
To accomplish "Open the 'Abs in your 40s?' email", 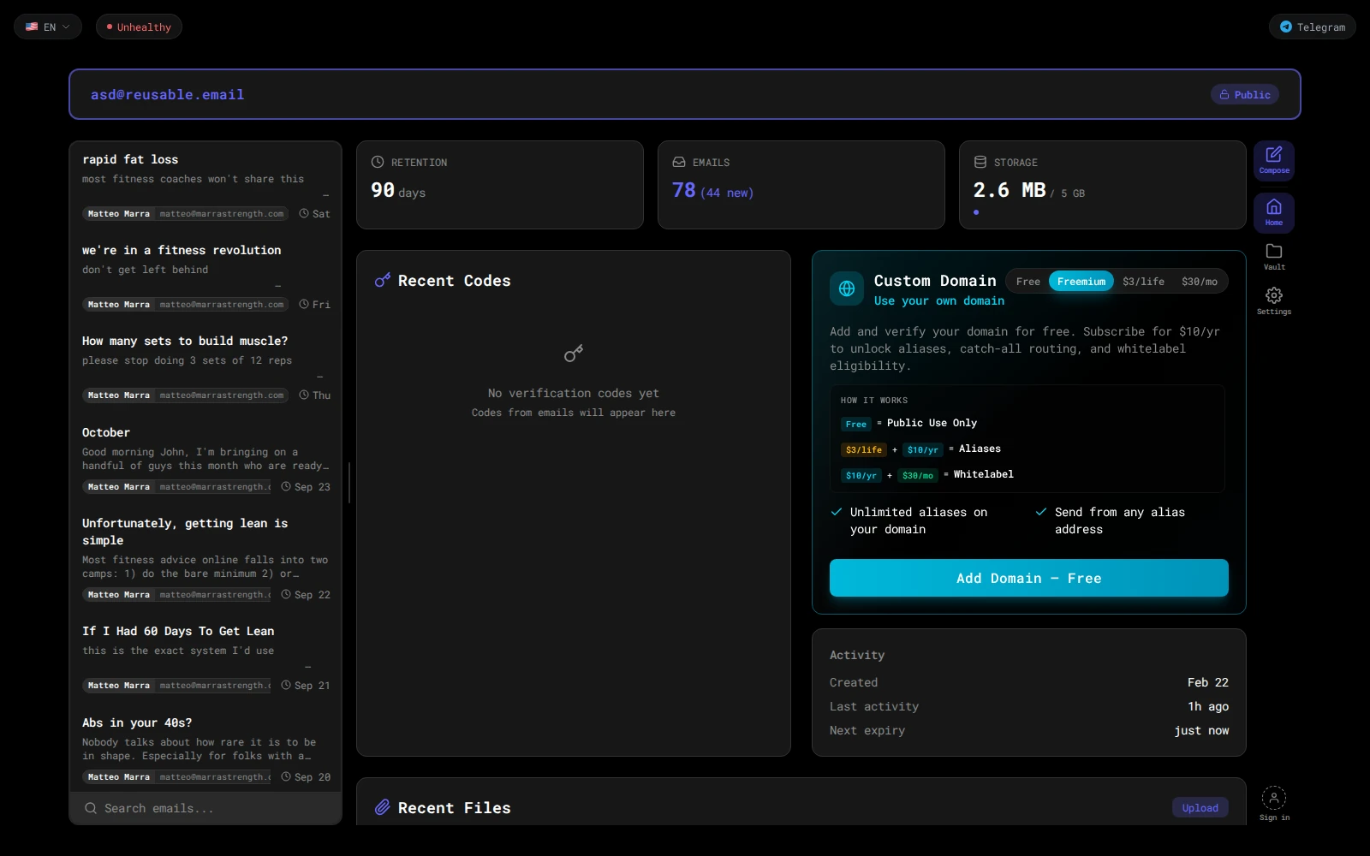I will point(205,750).
